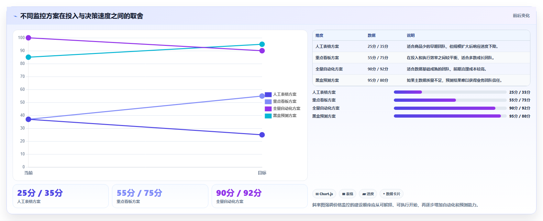Open the 90分 / 92分 stat card

point(260,196)
